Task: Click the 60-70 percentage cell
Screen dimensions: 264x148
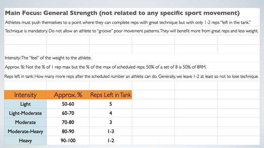Action: pos(68,113)
